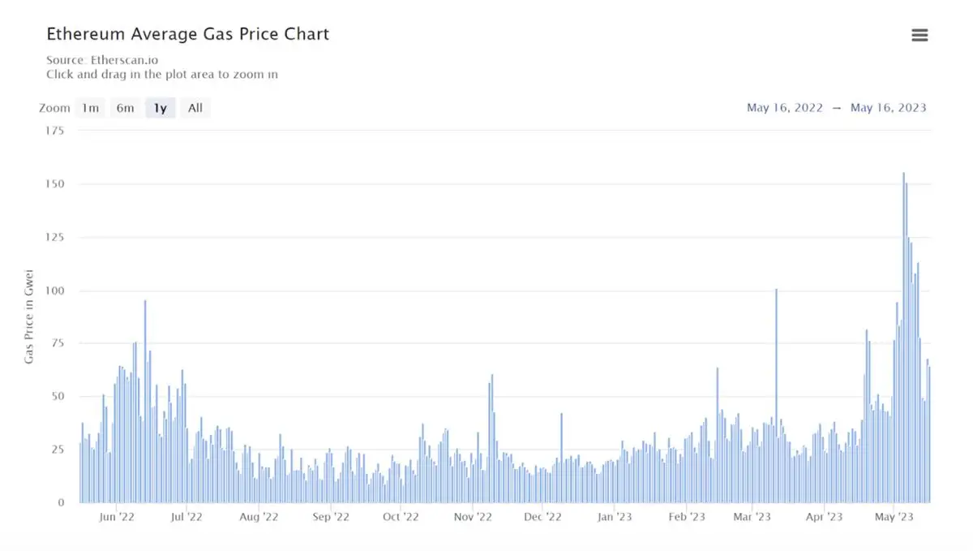Click the Jan '23 x-axis label

(614, 516)
